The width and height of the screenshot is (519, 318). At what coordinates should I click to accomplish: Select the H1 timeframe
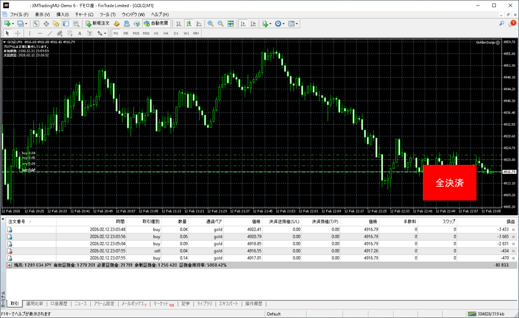point(156,33)
